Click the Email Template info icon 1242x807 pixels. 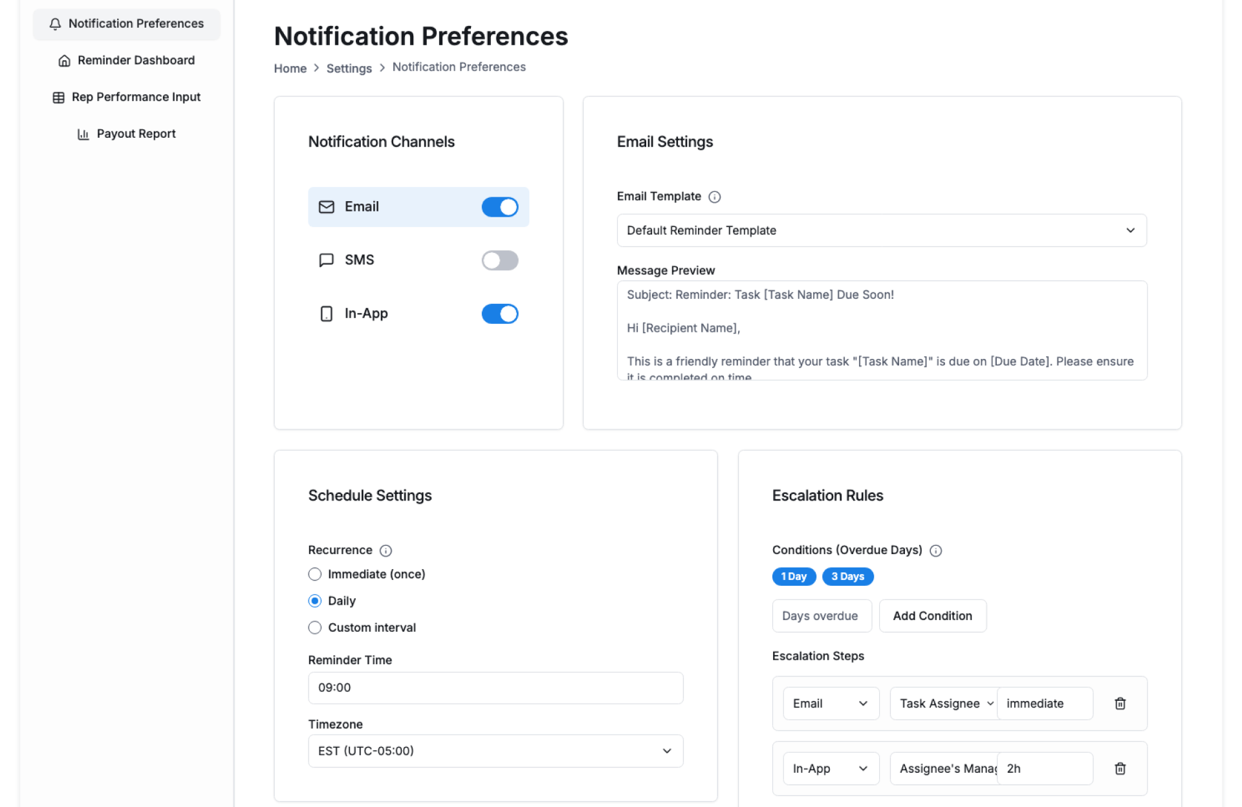pyautogui.click(x=714, y=197)
